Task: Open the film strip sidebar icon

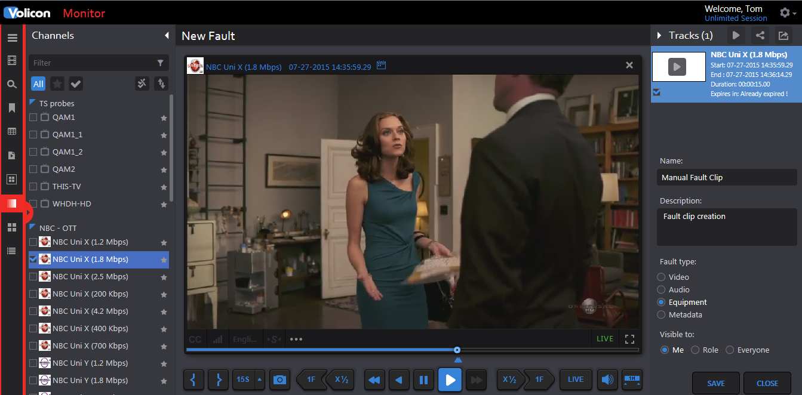Action: 12,60
